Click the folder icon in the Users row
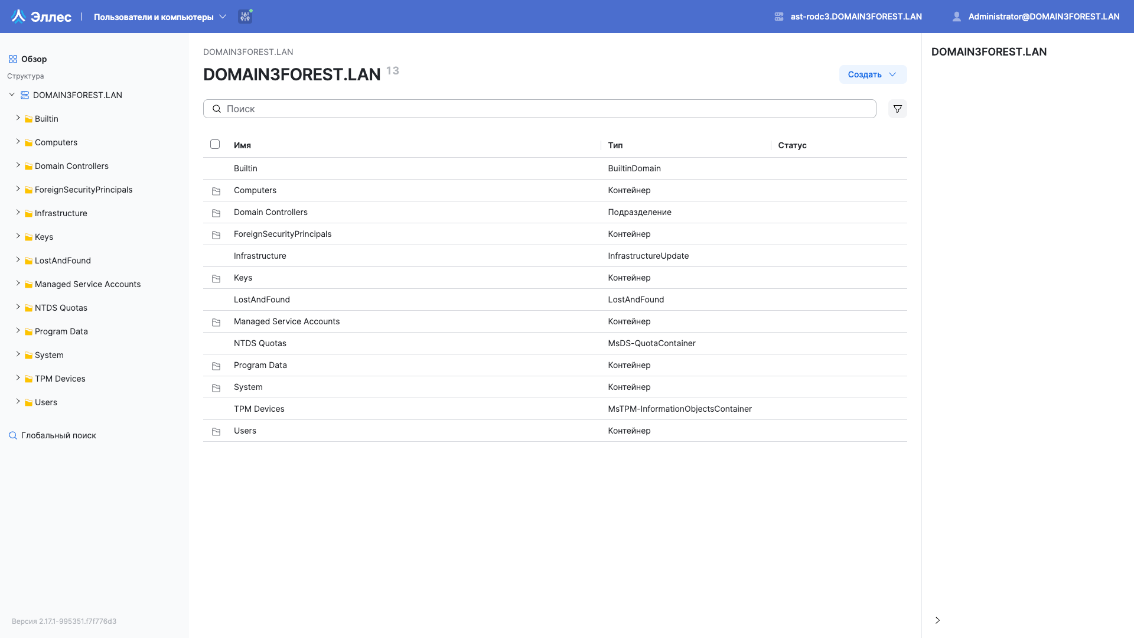Viewport: 1134px width, 638px height. point(216,432)
